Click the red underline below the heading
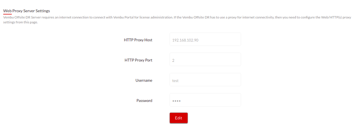This screenshot has height=124, width=359. click(7, 14)
